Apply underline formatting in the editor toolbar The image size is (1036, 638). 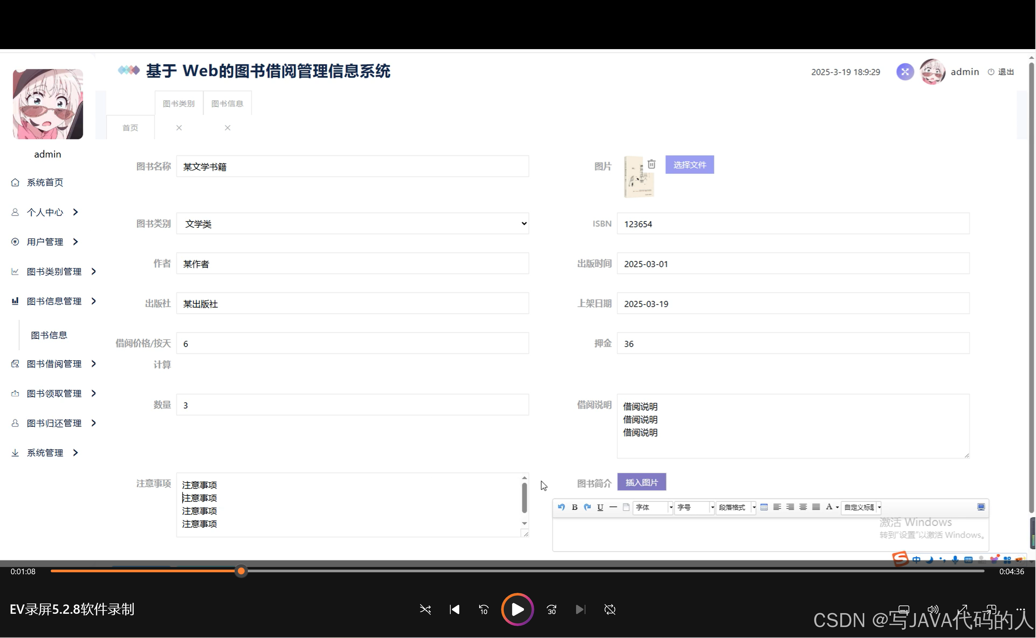tap(600, 507)
